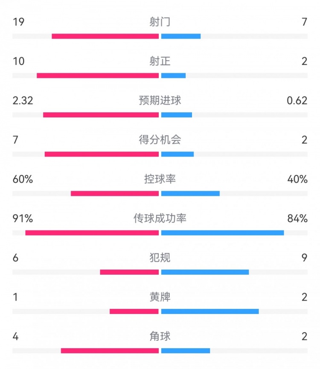This screenshot has height=369, width=320.
Task: Click the 预期进球 label
Action: coord(160,100)
